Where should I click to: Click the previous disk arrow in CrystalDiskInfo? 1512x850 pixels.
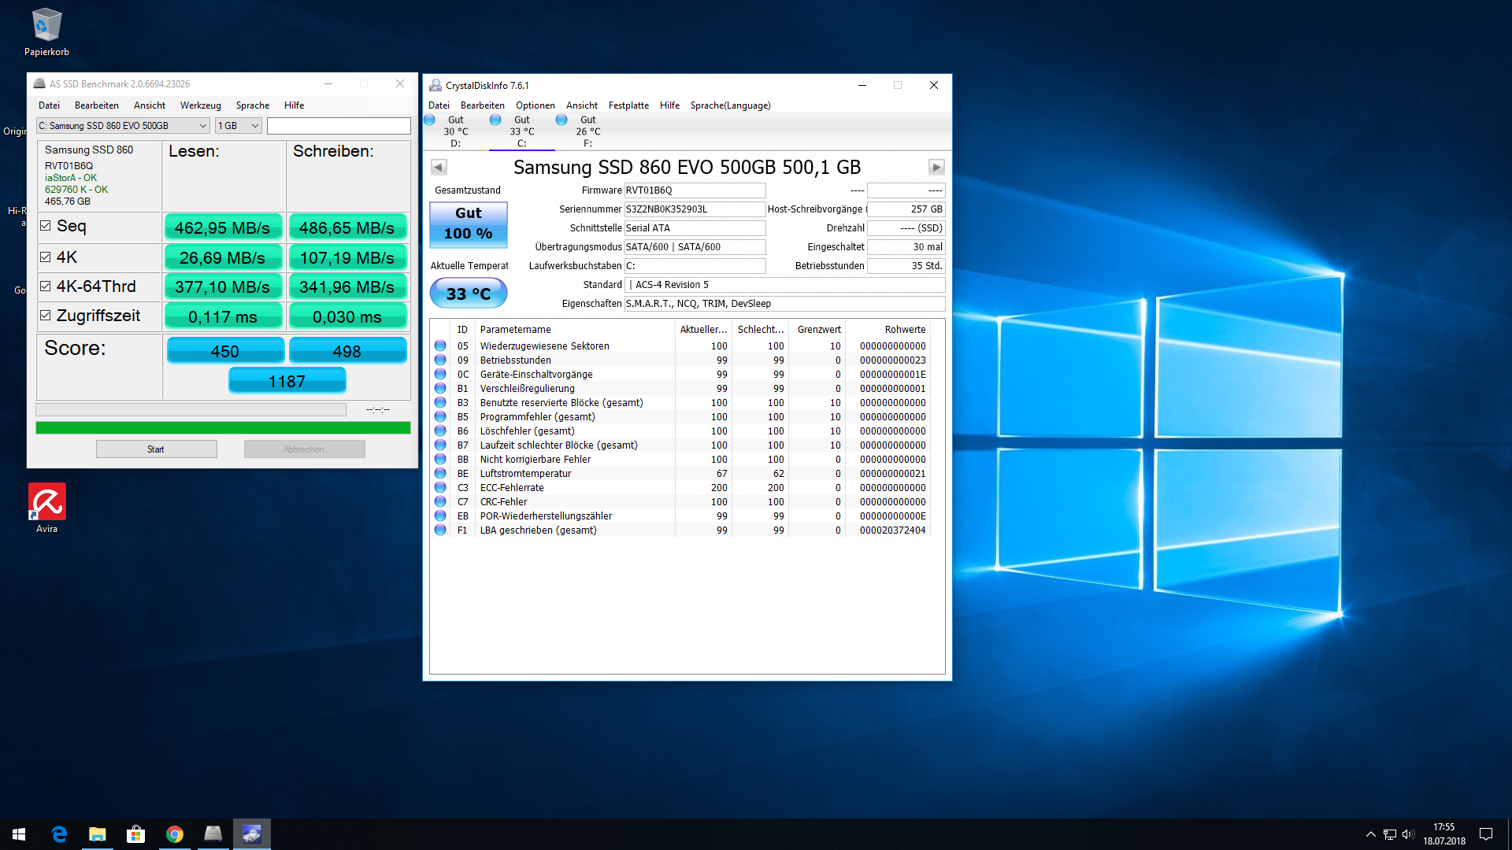(x=439, y=167)
